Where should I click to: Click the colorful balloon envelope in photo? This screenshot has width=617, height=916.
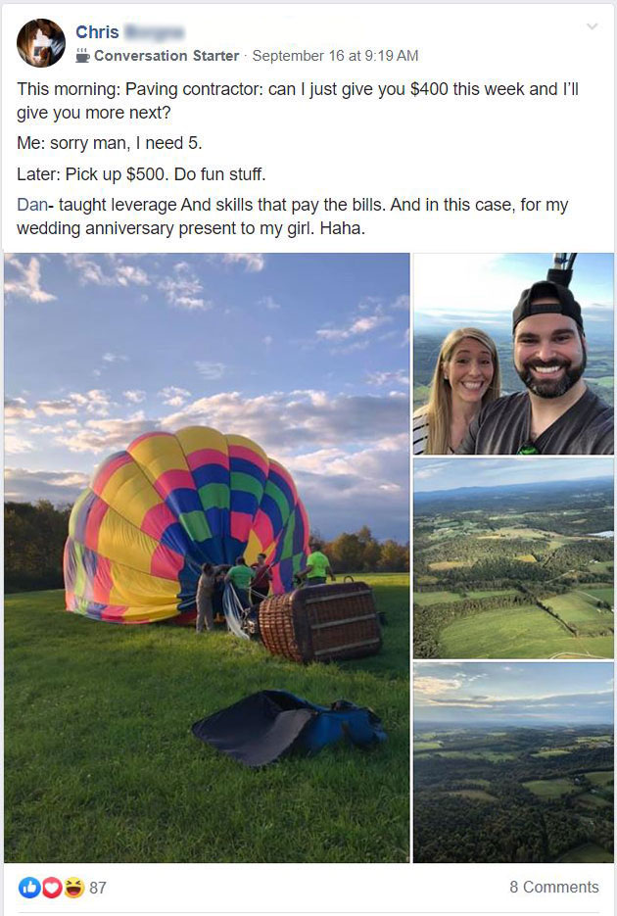pyautogui.click(x=187, y=524)
